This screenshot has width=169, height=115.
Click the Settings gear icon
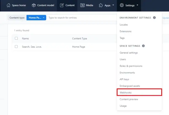tap(122, 5)
